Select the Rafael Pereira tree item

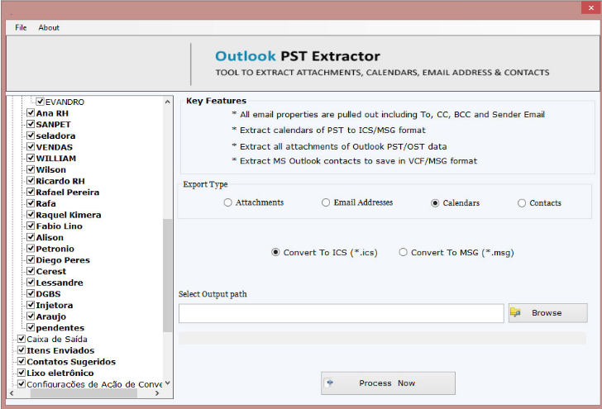[x=68, y=193]
